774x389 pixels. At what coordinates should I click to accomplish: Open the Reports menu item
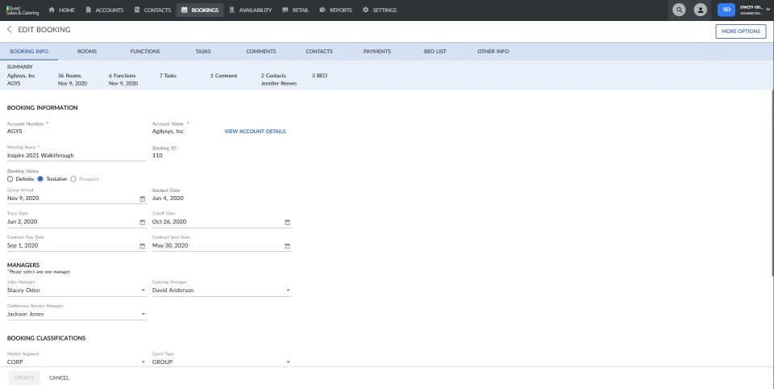(335, 10)
